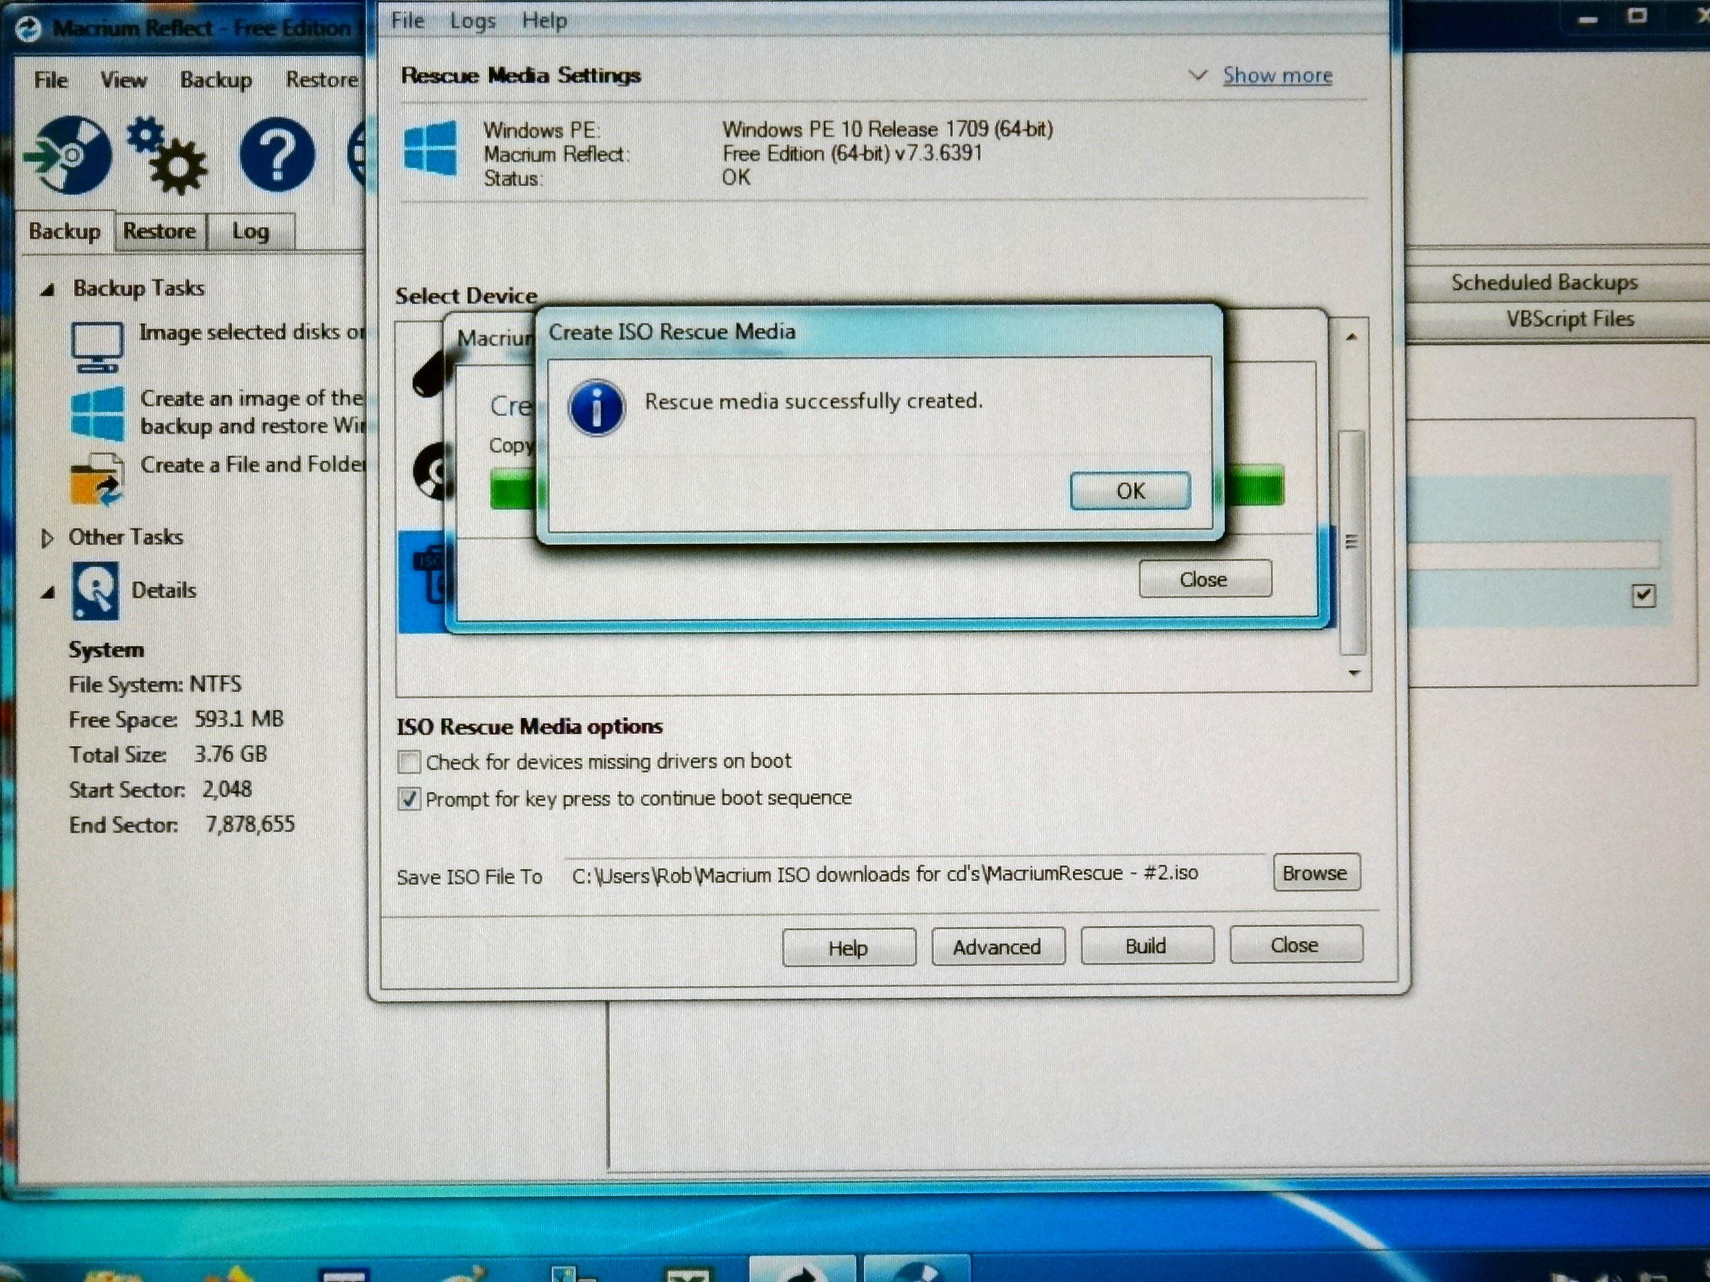Toggle the checkbox in the right background panel
The image size is (1710, 1282).
(1643, 595)
